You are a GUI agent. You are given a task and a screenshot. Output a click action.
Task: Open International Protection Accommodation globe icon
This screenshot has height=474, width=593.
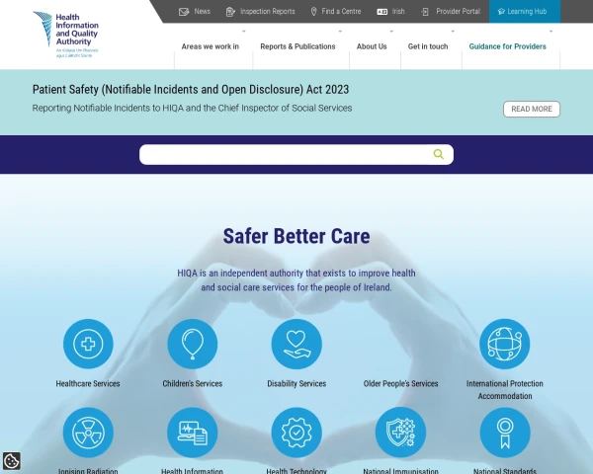(x=505, y=344)
